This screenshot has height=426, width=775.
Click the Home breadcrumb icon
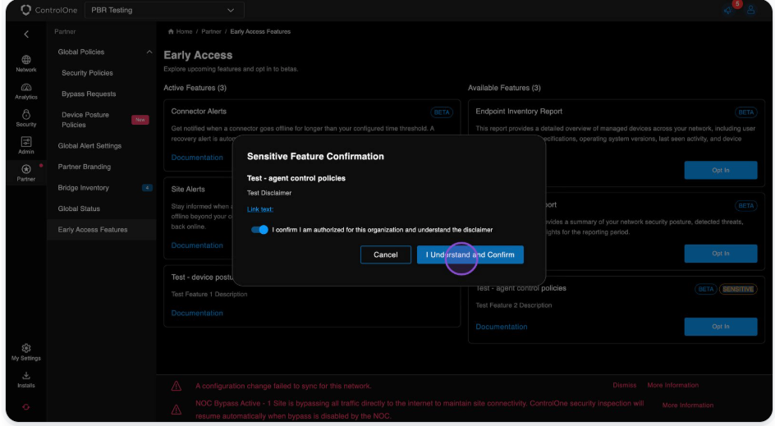[172, 32]
